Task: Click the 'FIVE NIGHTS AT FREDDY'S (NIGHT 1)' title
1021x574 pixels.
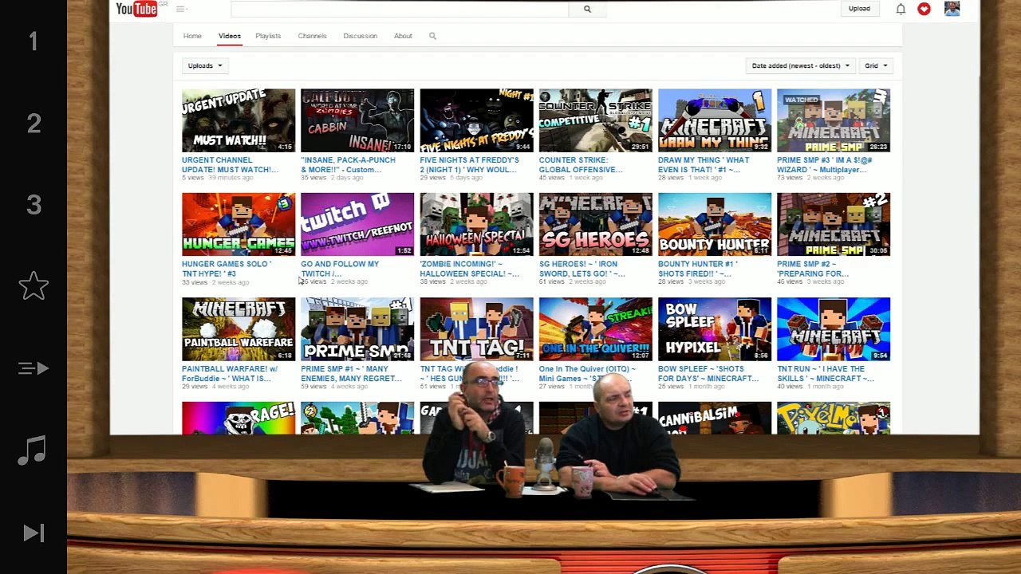Action: (470, 165)
